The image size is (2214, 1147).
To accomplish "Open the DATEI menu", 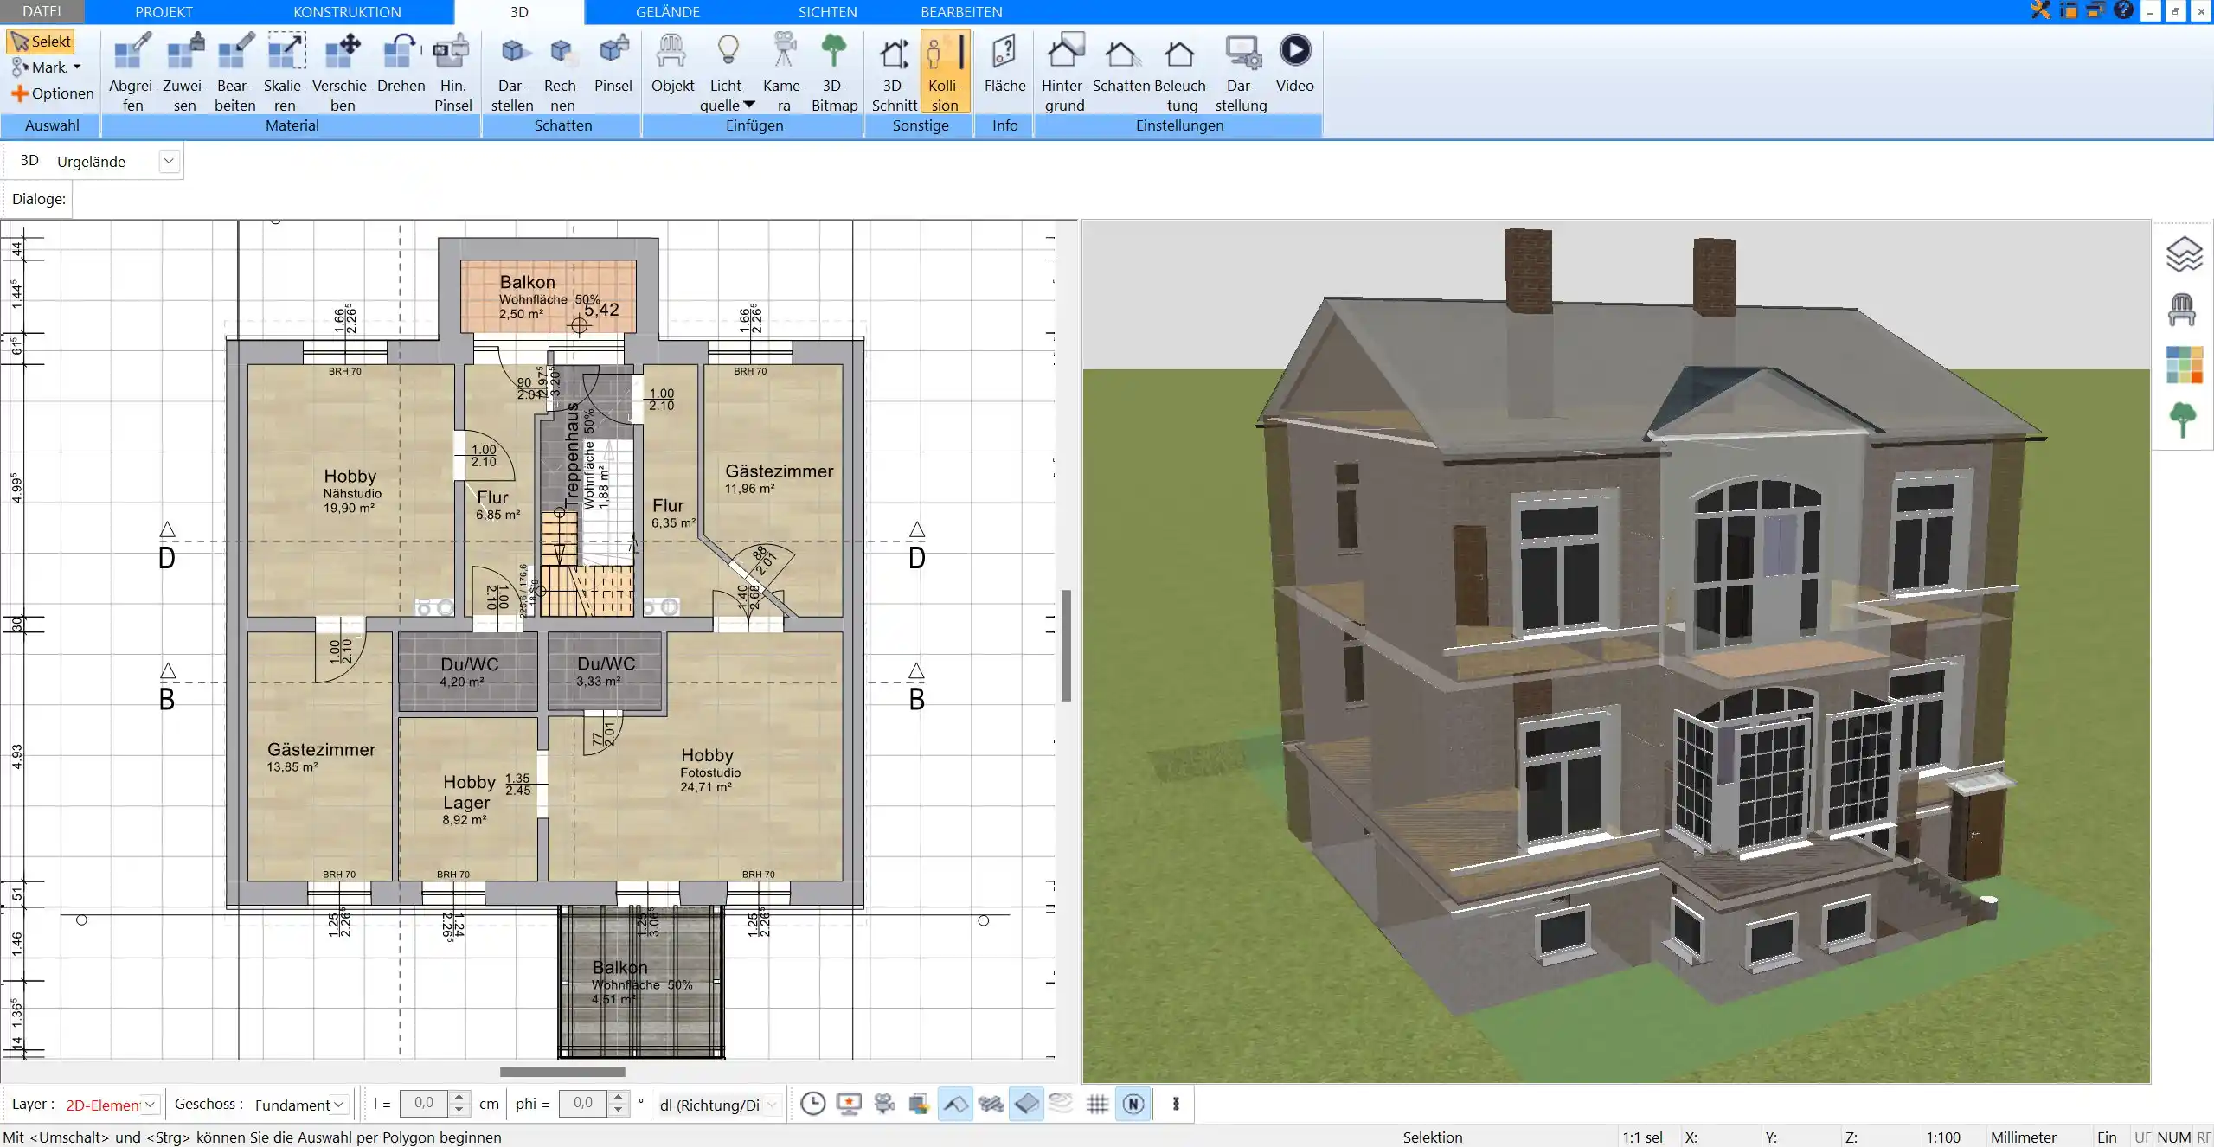I will [42, 11].
